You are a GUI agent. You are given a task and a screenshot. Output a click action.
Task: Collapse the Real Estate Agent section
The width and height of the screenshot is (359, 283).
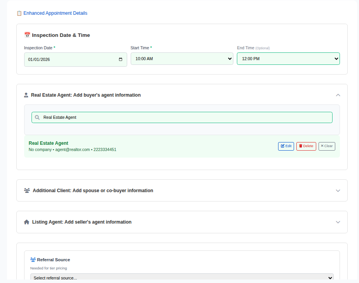(x=338, y=95)
